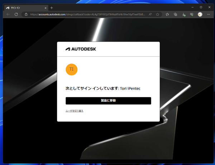Open the Collections icon
215x165 pixels.
[x=175, y=14]
